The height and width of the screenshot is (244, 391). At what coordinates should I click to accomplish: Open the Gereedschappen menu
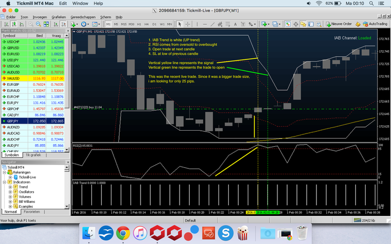coord(83,17)
